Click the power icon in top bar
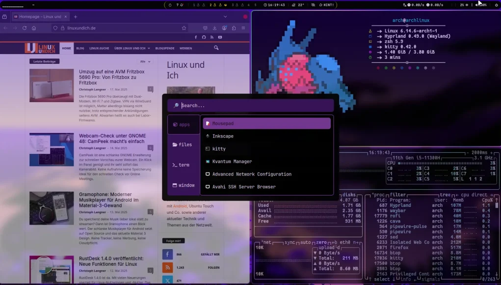The height and width of the screenshot is (285, 501). click(496, 5)
